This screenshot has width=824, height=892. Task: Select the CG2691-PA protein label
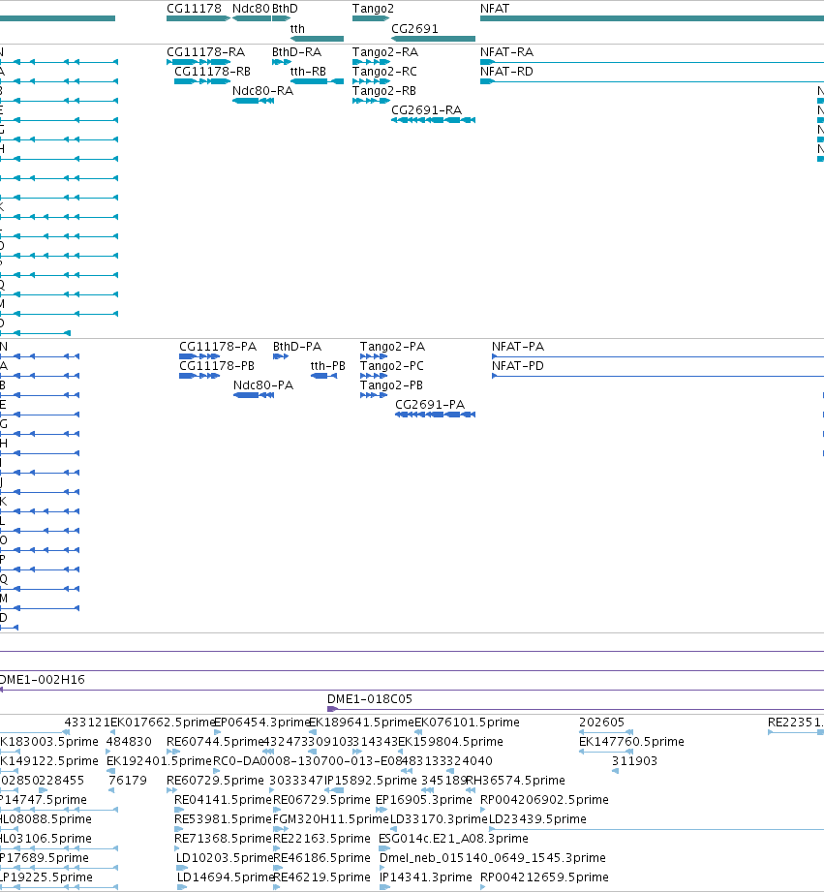430,405
